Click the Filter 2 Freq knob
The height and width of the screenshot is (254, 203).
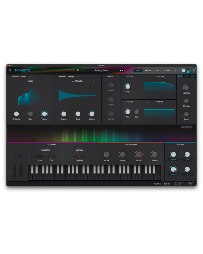128,112
